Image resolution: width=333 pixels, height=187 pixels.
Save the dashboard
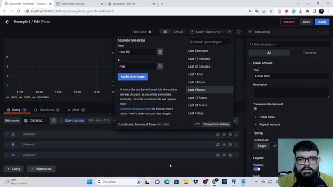coord(306,22)
